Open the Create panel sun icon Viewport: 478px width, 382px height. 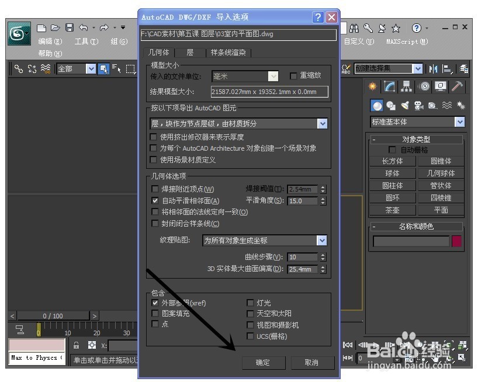tap(372, 86)
